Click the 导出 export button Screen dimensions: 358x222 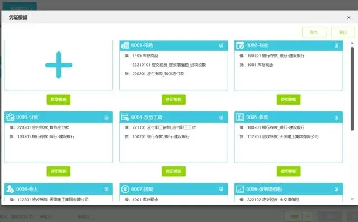click(x=343, y=32)
